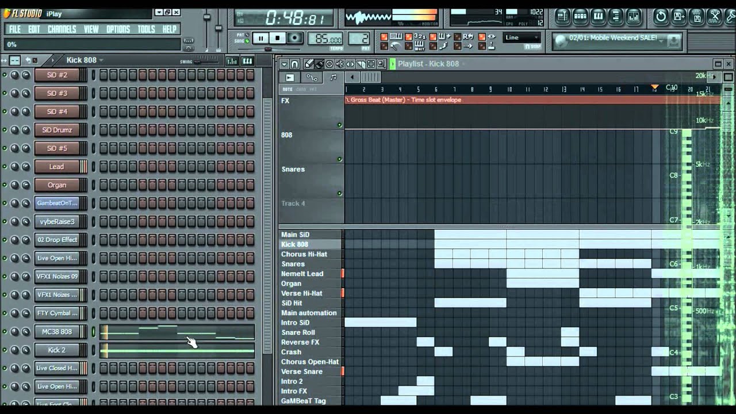Open the browser shortcut icon

[616, 17]
